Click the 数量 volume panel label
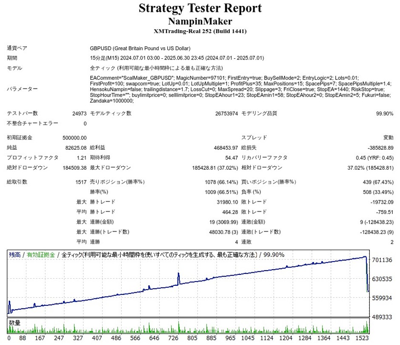This screenshot has width=400, height=345. pos(14,322)
